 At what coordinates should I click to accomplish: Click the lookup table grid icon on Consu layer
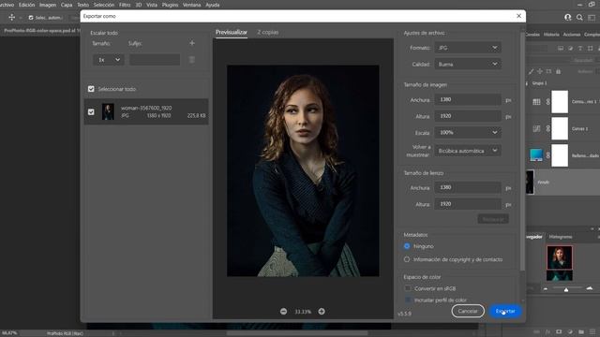[x=536, y=102]
